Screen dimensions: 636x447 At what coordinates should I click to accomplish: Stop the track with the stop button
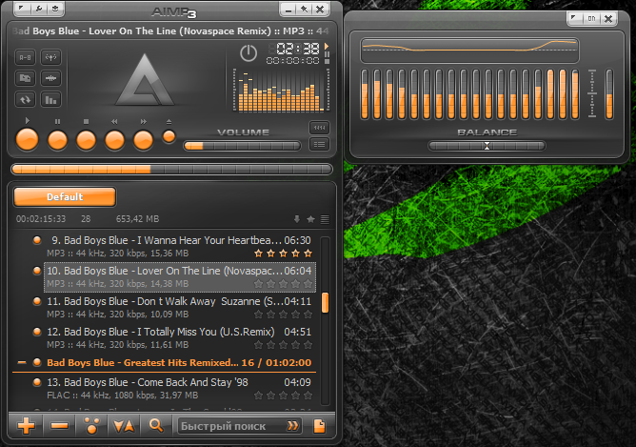click(x=86, y=140)
